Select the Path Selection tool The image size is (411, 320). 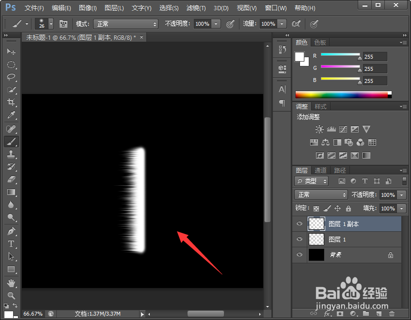click(11, 256)
